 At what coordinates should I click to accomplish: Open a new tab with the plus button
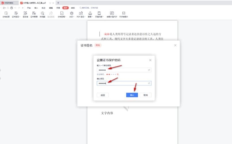point(58,3)
